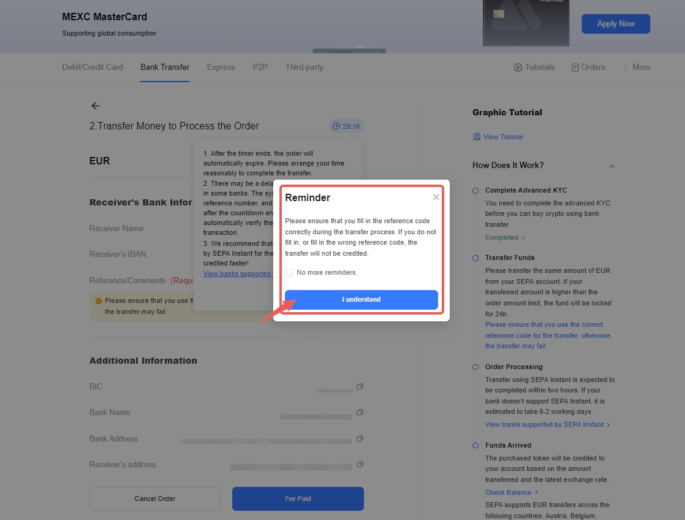
Task: Click the Apply Now button
Action: point(616,24)
